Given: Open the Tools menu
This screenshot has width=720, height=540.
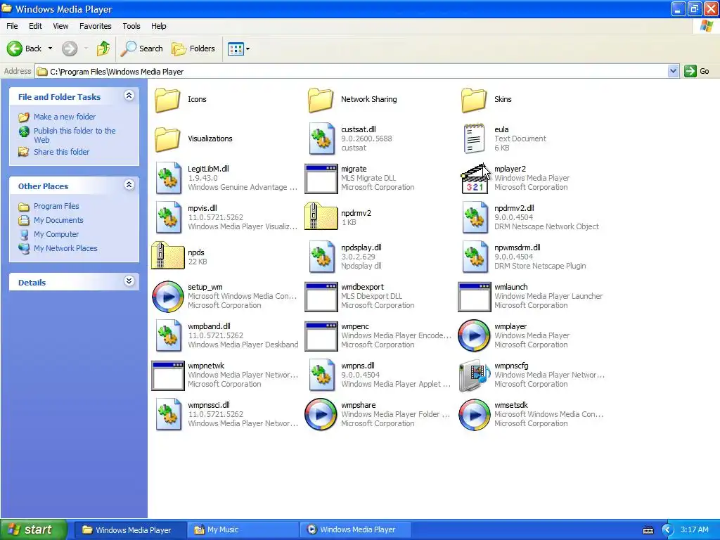Looking at the screenshot, I should [x=131, y=26].
